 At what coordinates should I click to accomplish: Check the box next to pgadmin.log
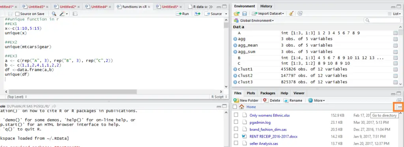pyautogui.click(x=236, y=122)
